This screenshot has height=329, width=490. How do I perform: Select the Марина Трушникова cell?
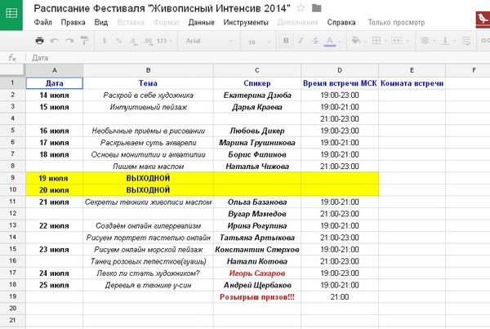click(257, 143)
